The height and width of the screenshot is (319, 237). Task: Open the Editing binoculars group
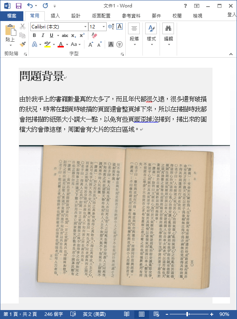coord(168,28)
